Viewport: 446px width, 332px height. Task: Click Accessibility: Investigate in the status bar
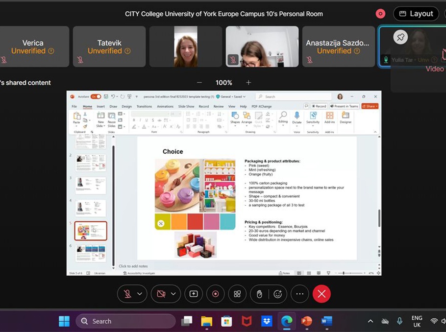pyautogui.click(x=139, y=273)
